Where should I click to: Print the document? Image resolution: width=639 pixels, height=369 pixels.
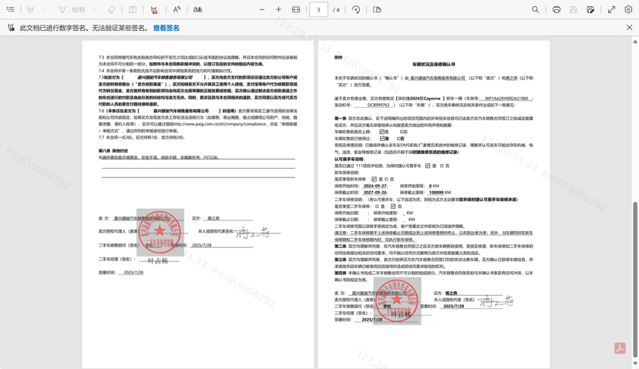click(x=557, y=10)
